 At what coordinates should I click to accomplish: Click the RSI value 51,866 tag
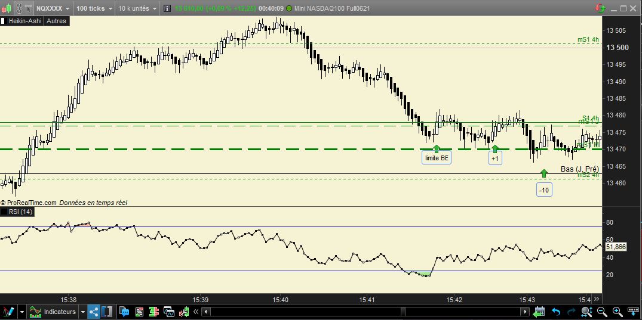(x=616, y=247)
